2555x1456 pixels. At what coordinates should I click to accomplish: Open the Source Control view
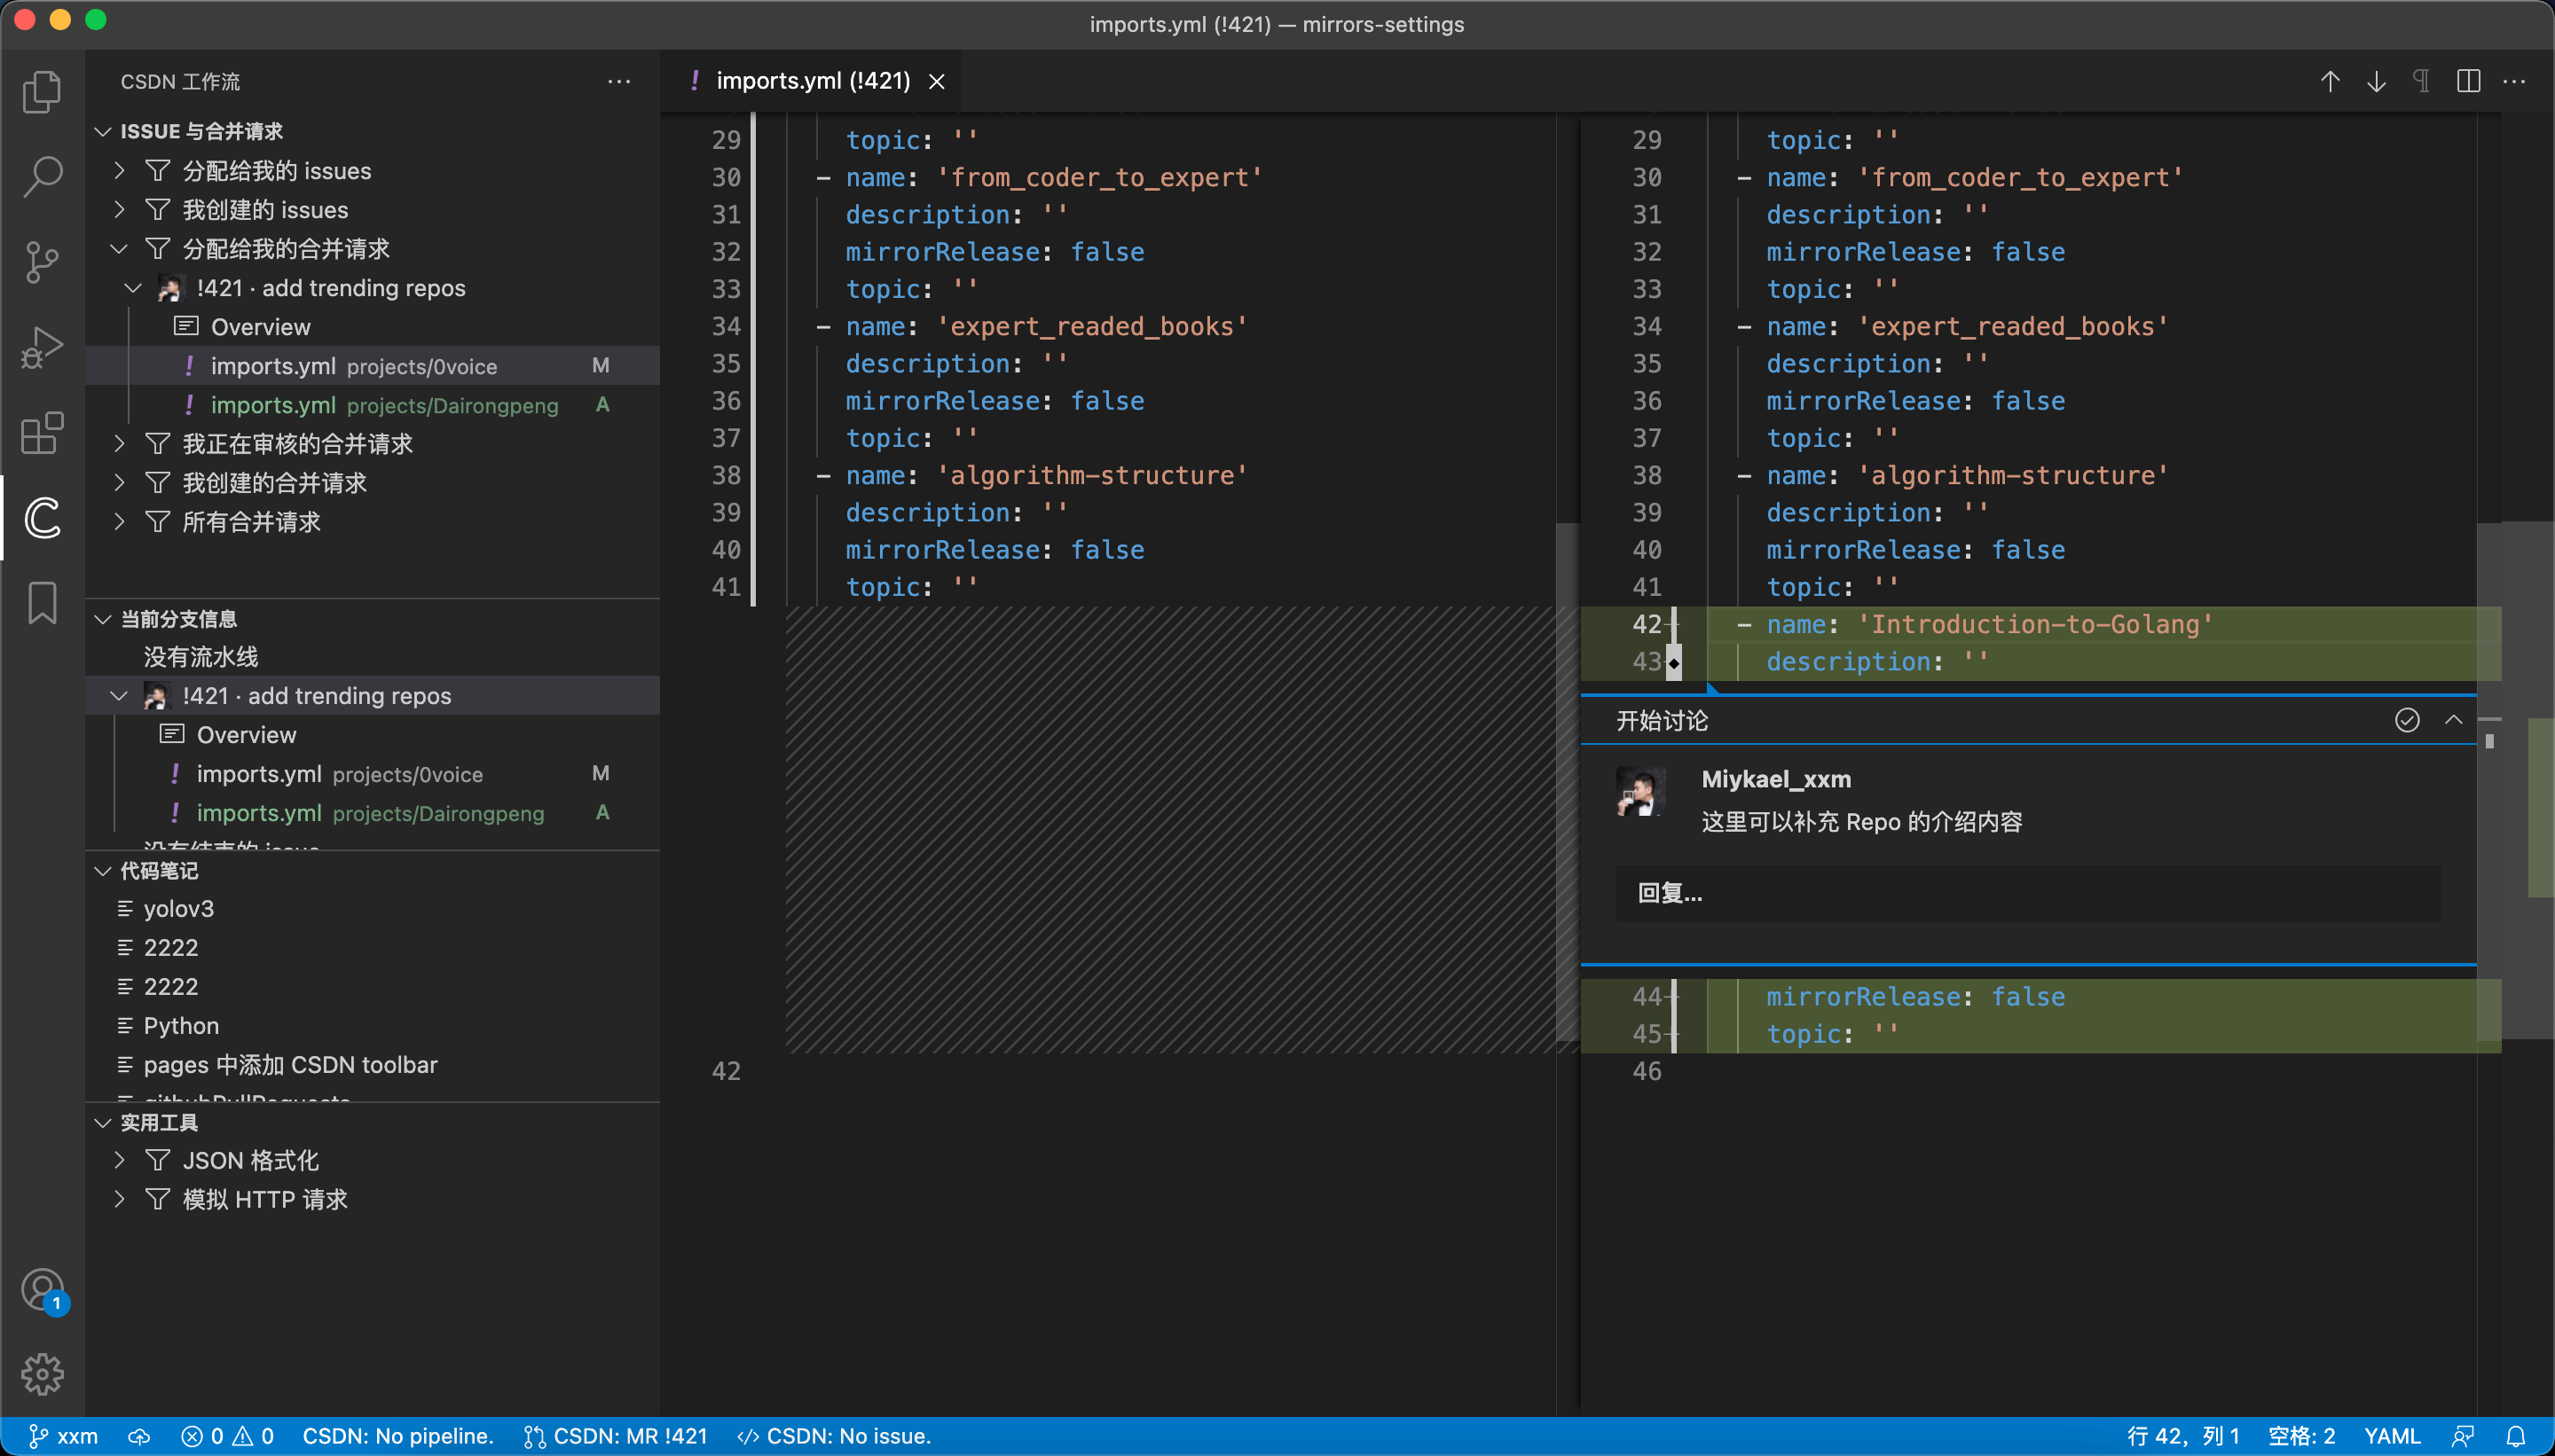(42, 262)
